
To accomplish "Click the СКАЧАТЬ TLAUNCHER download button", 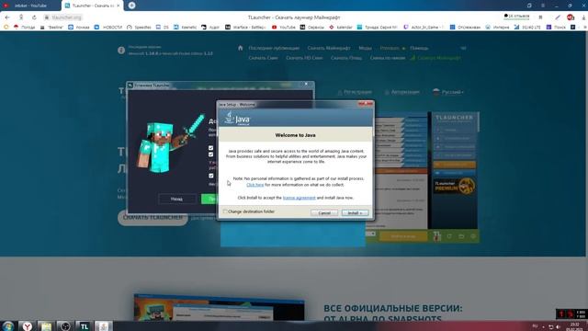I will [153, 218].
